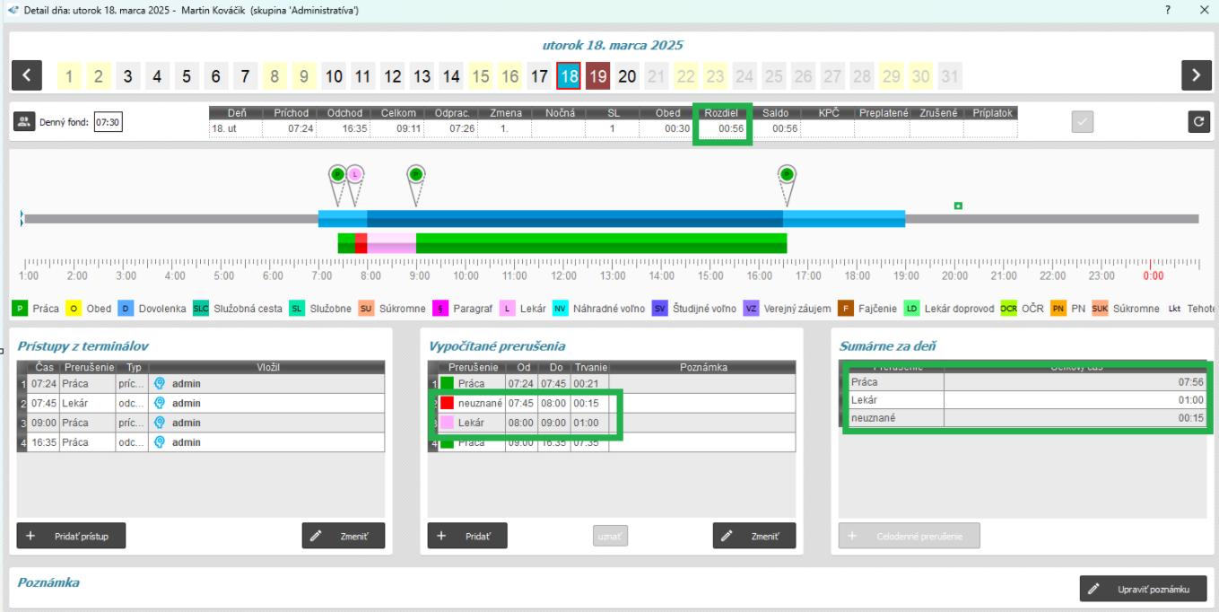Screen dimensions: 1219x612
Task: Open Upraviť poznámku to edit note
Action: pos(1143,589)
